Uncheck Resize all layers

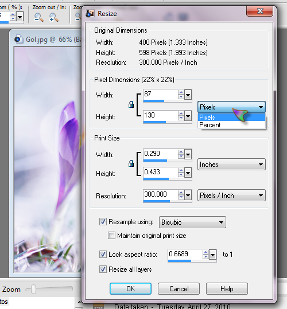103,269
